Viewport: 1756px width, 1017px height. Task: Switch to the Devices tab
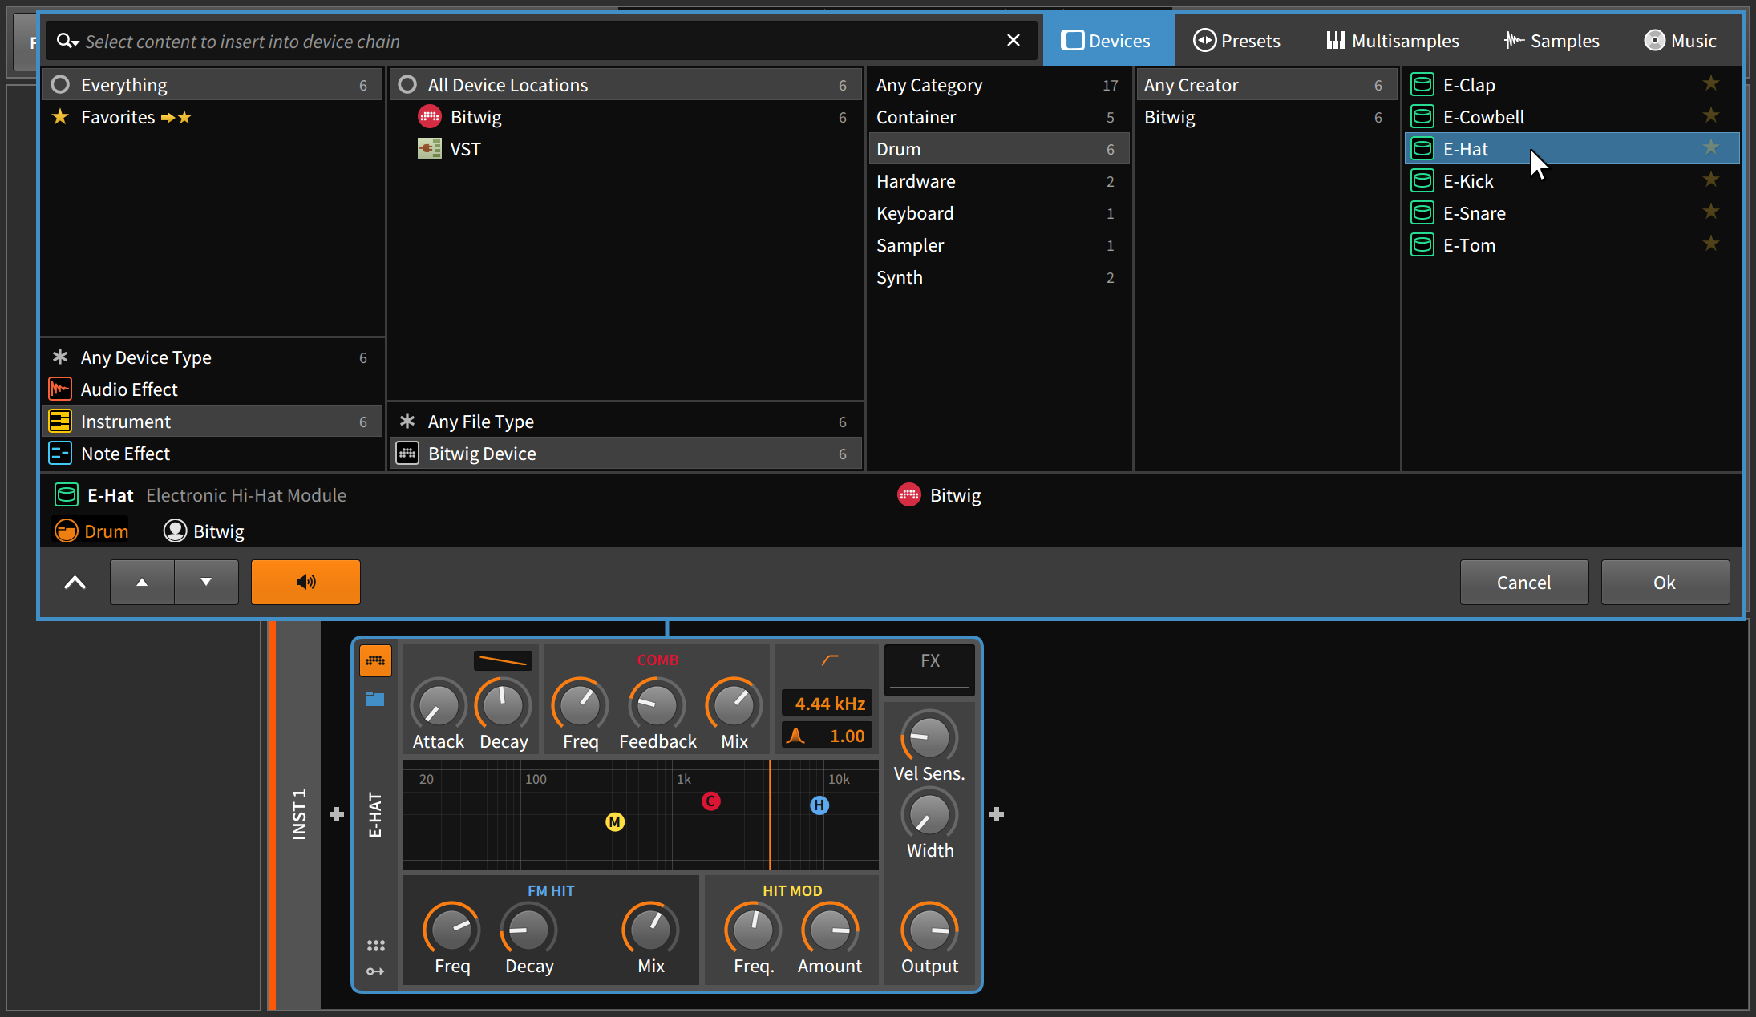click(x=1108, y=41)
